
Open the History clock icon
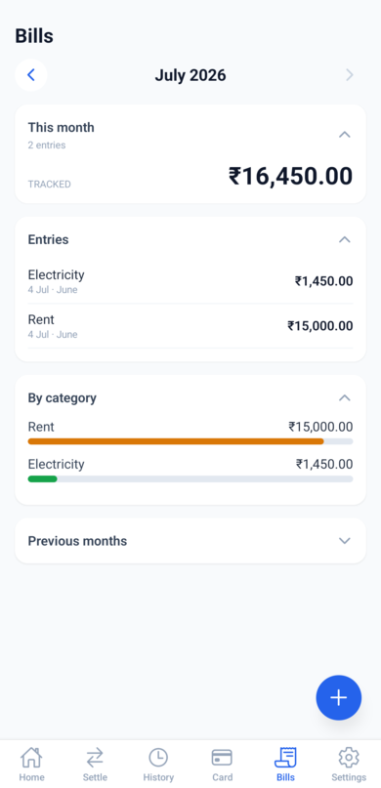click(158, 757)
